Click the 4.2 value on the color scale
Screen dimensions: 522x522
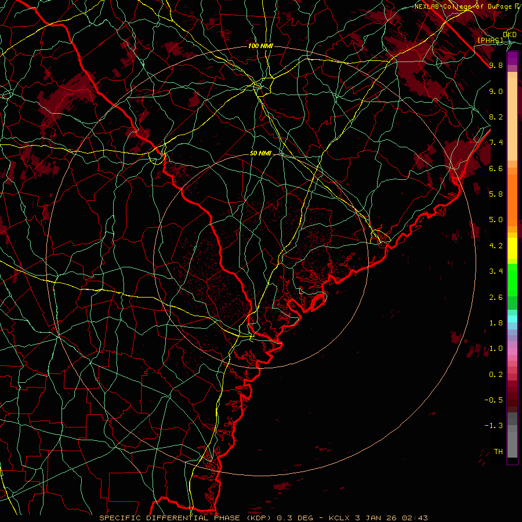[x=496, y=246]
